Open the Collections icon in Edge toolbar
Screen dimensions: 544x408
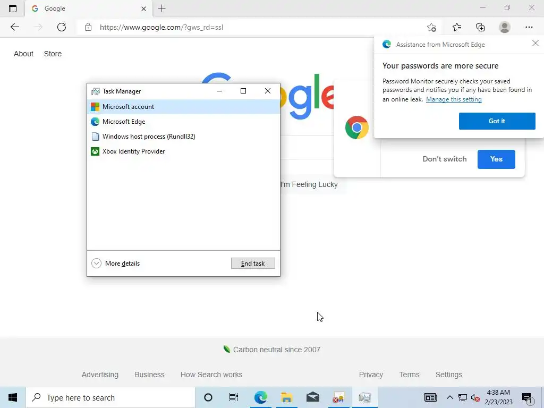(480, 27)
